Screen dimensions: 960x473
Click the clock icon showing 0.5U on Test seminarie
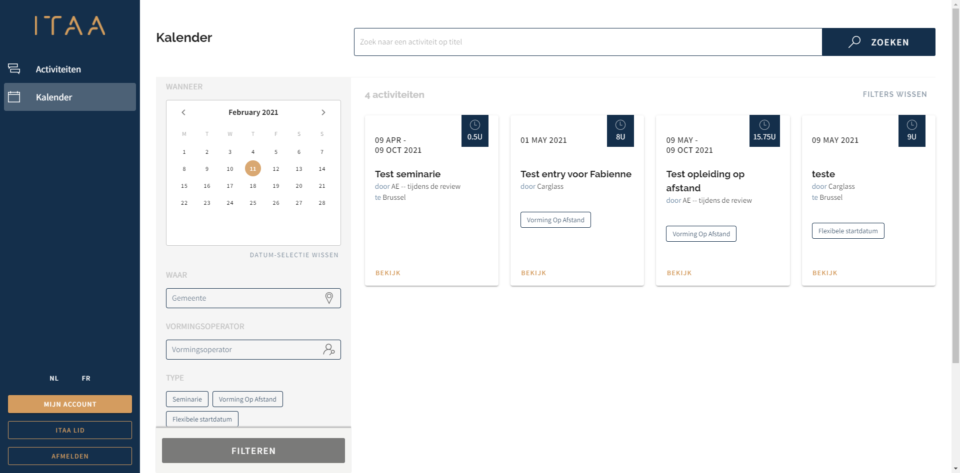pyautogui.click(x=474, y=130)
